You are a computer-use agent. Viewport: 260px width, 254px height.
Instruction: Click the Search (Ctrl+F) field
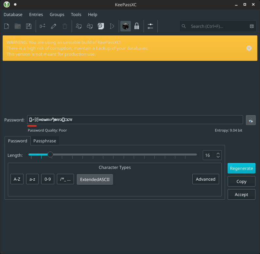tap(218, 26)
